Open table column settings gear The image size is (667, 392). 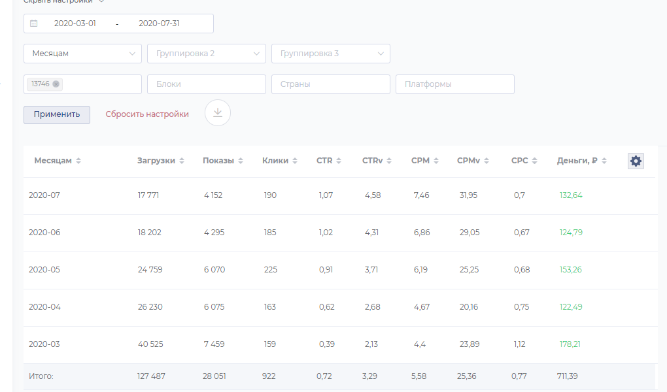[636, 161]
